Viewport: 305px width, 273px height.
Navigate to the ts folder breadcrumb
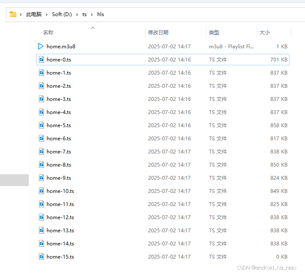pos(85,14)
